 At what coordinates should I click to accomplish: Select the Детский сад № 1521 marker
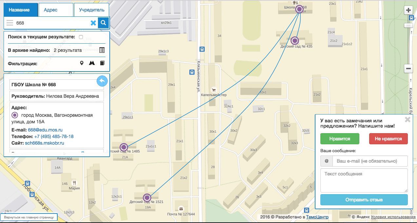[147, 197]
